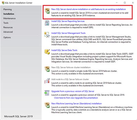
Task: Open Upgrade from a previous version link
Action: pyautogui.click(x=73, y=91)
